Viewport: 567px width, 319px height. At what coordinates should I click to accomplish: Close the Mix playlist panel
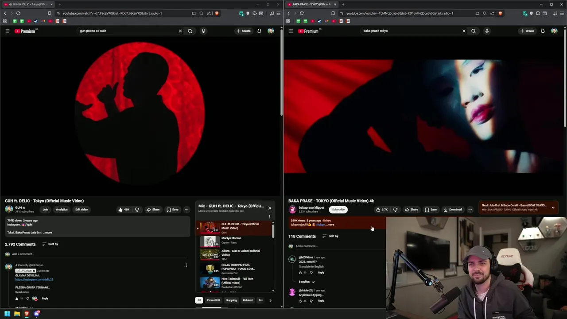click(x=269, y=208)
